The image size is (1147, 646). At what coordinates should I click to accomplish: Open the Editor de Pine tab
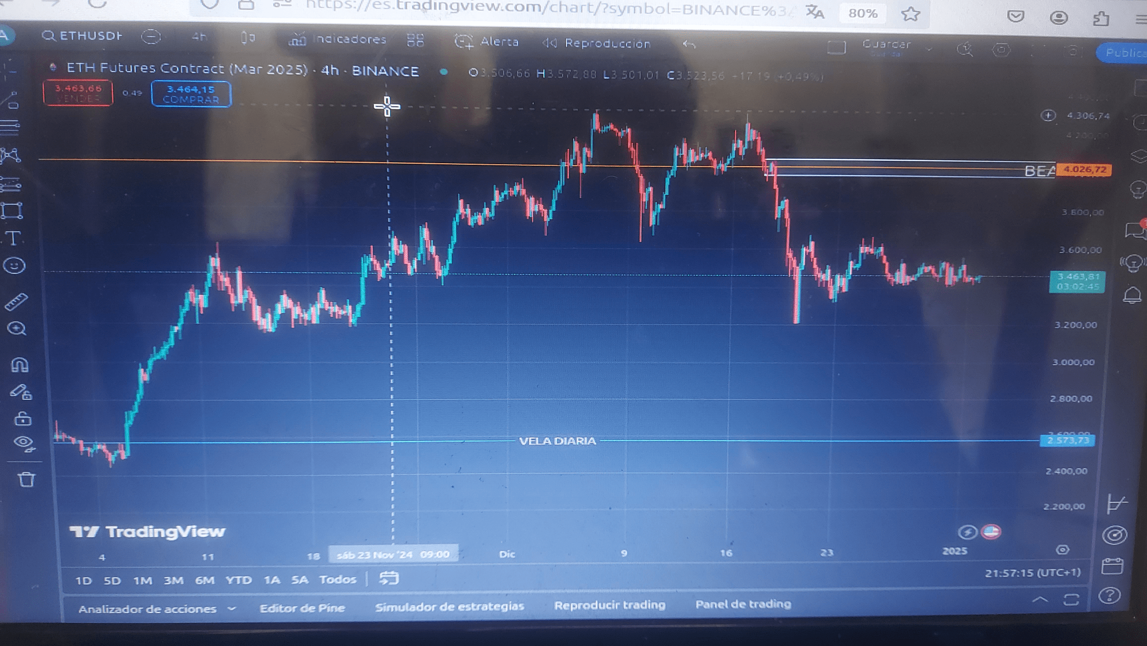(x=302, y=608)
